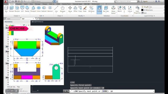Expand the command line history arrow
This screenshot has height=94, width=168.
coord(154,91)
